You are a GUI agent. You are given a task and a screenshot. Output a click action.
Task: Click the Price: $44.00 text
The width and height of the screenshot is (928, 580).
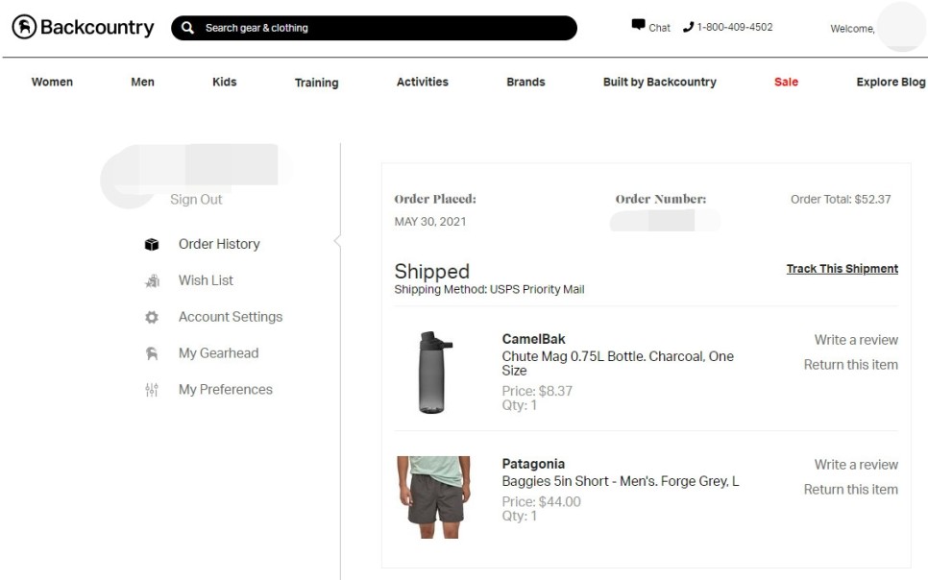click(541, 502)
